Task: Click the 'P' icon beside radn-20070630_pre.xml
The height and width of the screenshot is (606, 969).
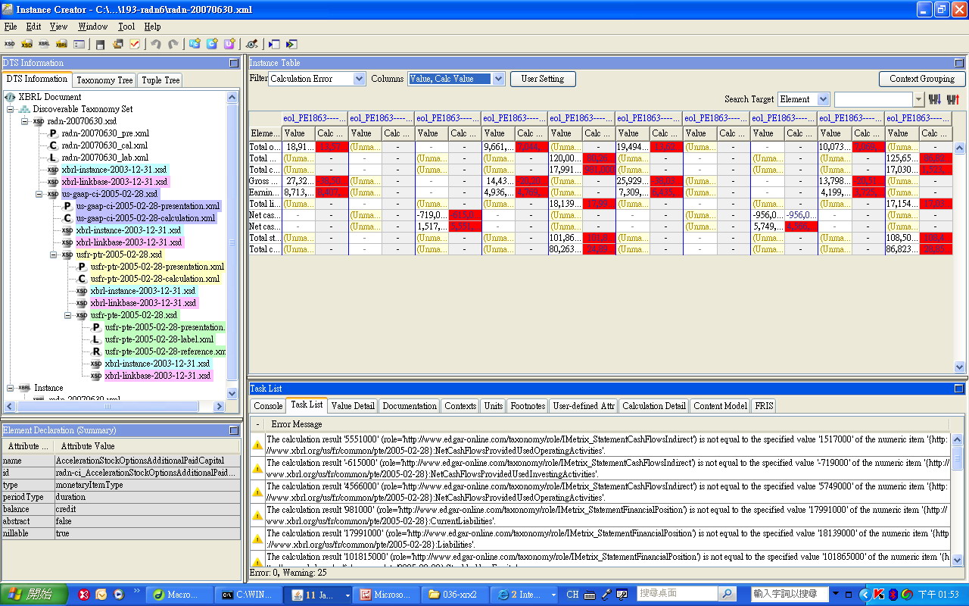Action: pyautogui.click(x=54, y=133)
